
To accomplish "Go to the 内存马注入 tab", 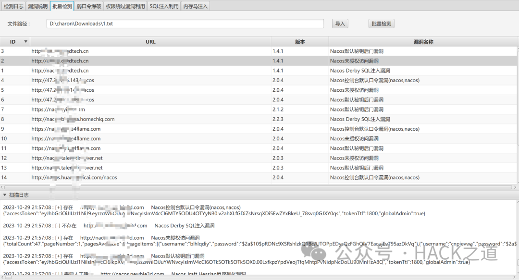I will tap(195, 6).
